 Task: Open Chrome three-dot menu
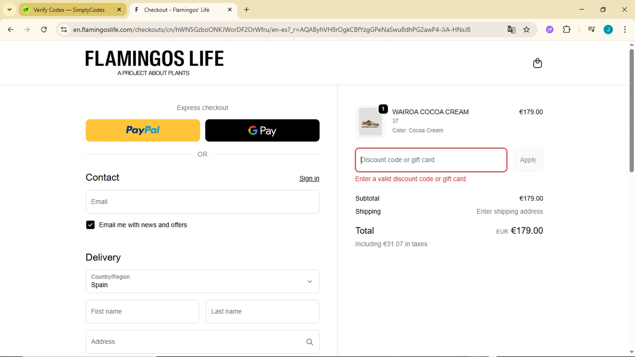(x=625, y=30)
